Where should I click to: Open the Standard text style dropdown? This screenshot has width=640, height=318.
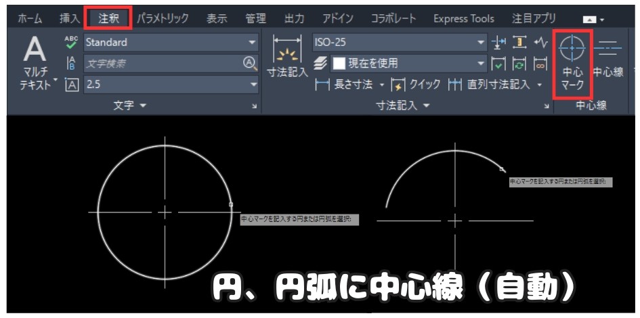[171, 43]
